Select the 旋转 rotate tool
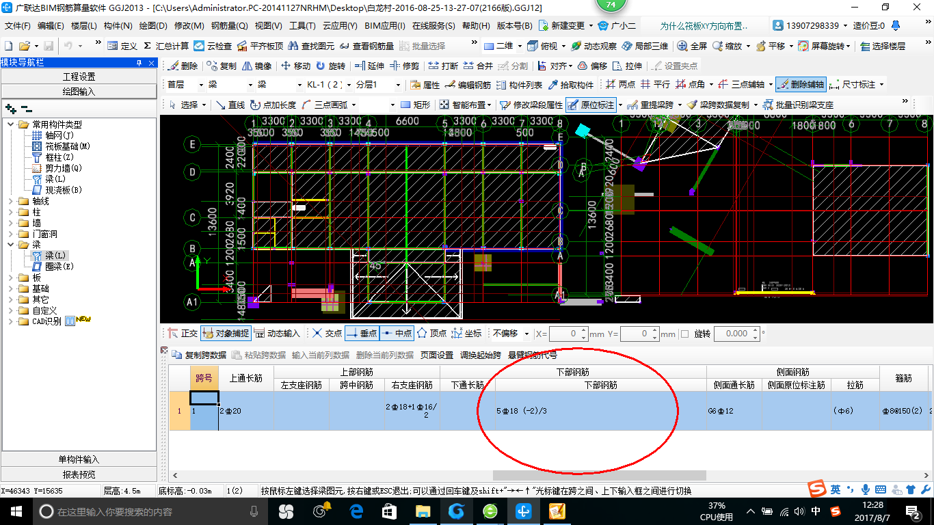 pos(331,66)
